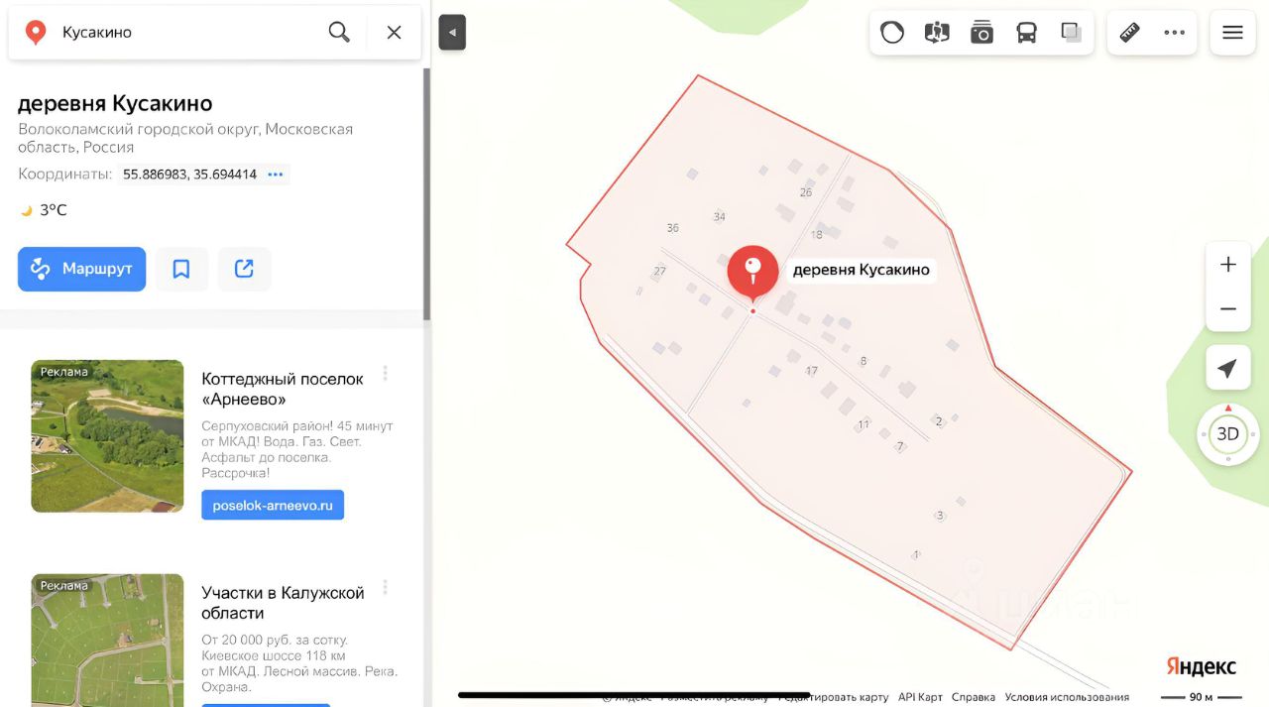Show photo layer on the map
The height and width of the screenshot is (707, 1269).
point(981,33)
